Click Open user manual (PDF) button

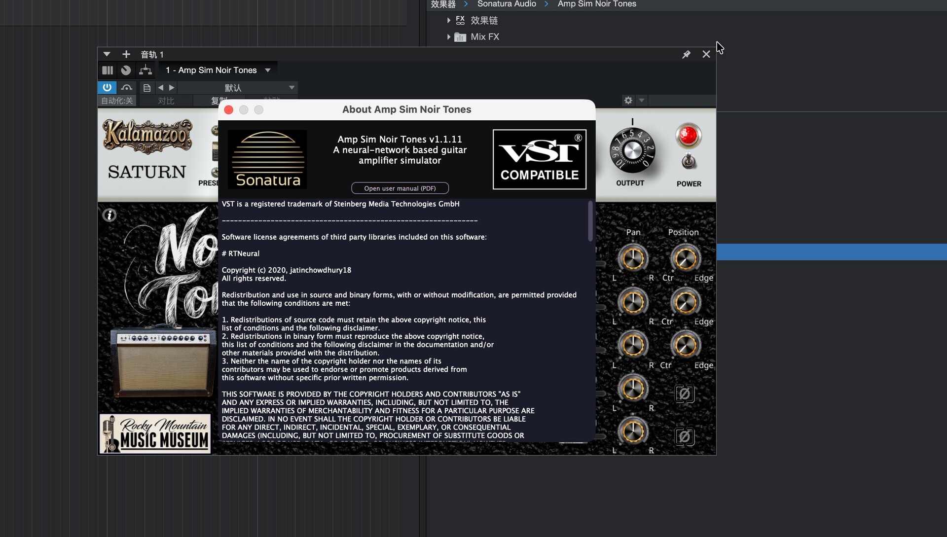400,188
